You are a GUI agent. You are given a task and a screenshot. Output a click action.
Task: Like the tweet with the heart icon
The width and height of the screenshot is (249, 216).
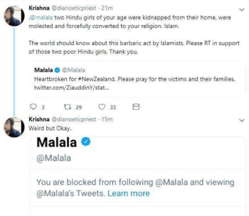tap(103, 107)
